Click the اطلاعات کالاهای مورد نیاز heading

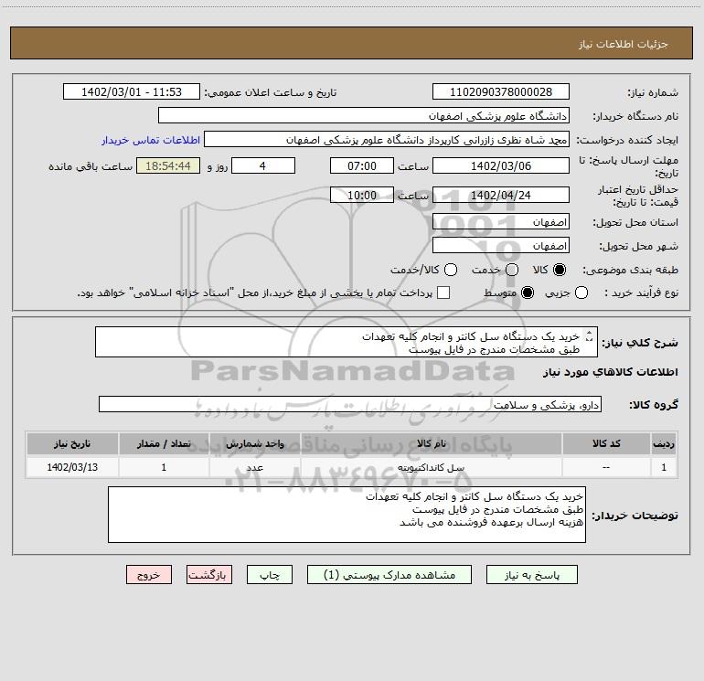coord(610,372)
